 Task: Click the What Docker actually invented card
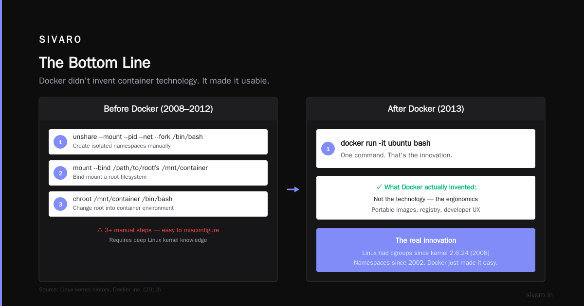coord(426,198)
